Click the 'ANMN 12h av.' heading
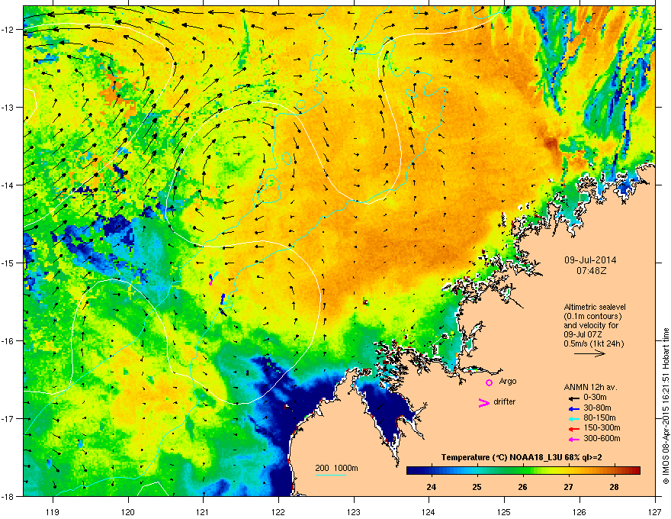 (x=590, y=387)
